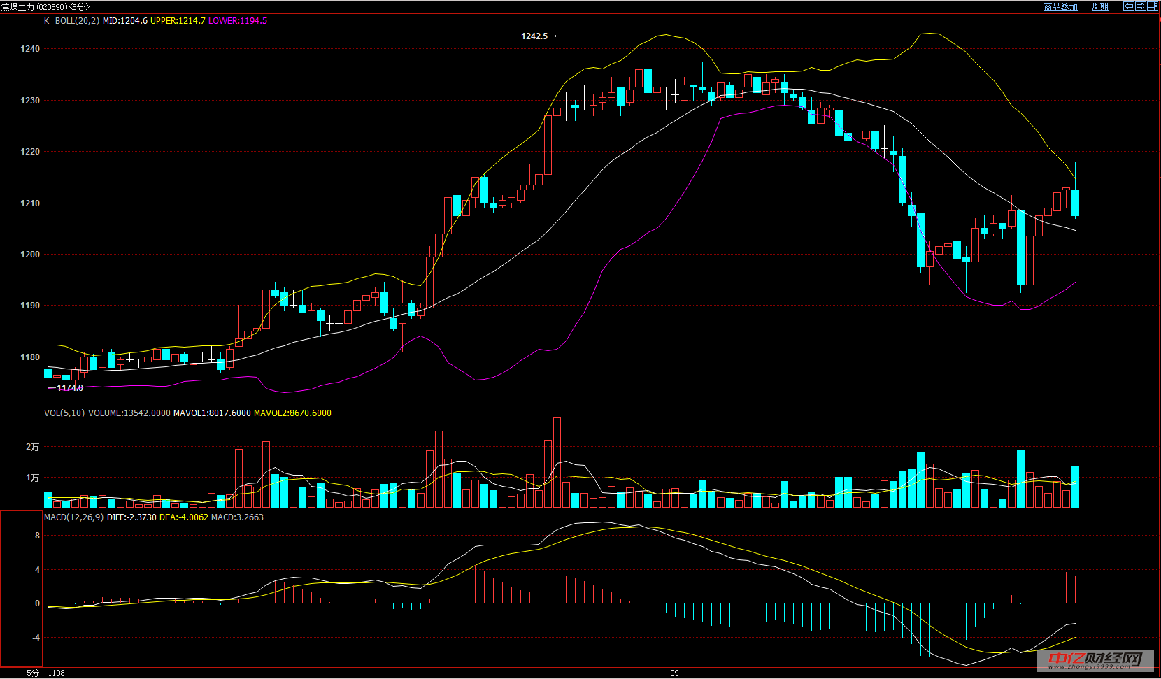Screen dimensions: 1161x679
Task: Click the MAVOL2:8670.6000 readout
Action: pos(292,413)
